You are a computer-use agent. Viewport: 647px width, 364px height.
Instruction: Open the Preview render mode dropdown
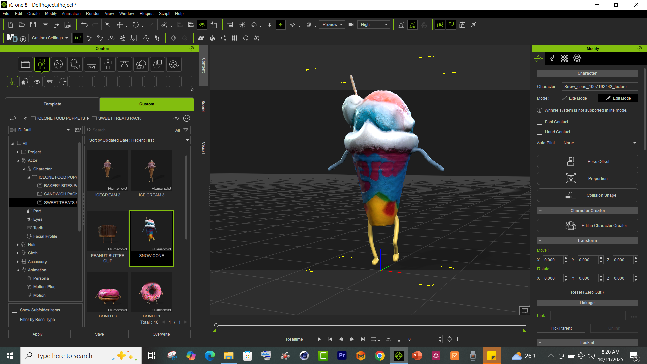click(332, 25)
